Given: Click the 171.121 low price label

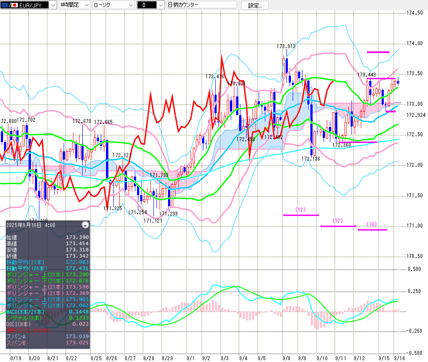Looking at the screenshot, I should [153, 221].
